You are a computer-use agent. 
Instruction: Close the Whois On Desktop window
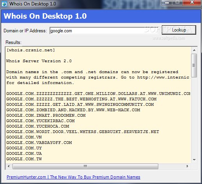192,3
